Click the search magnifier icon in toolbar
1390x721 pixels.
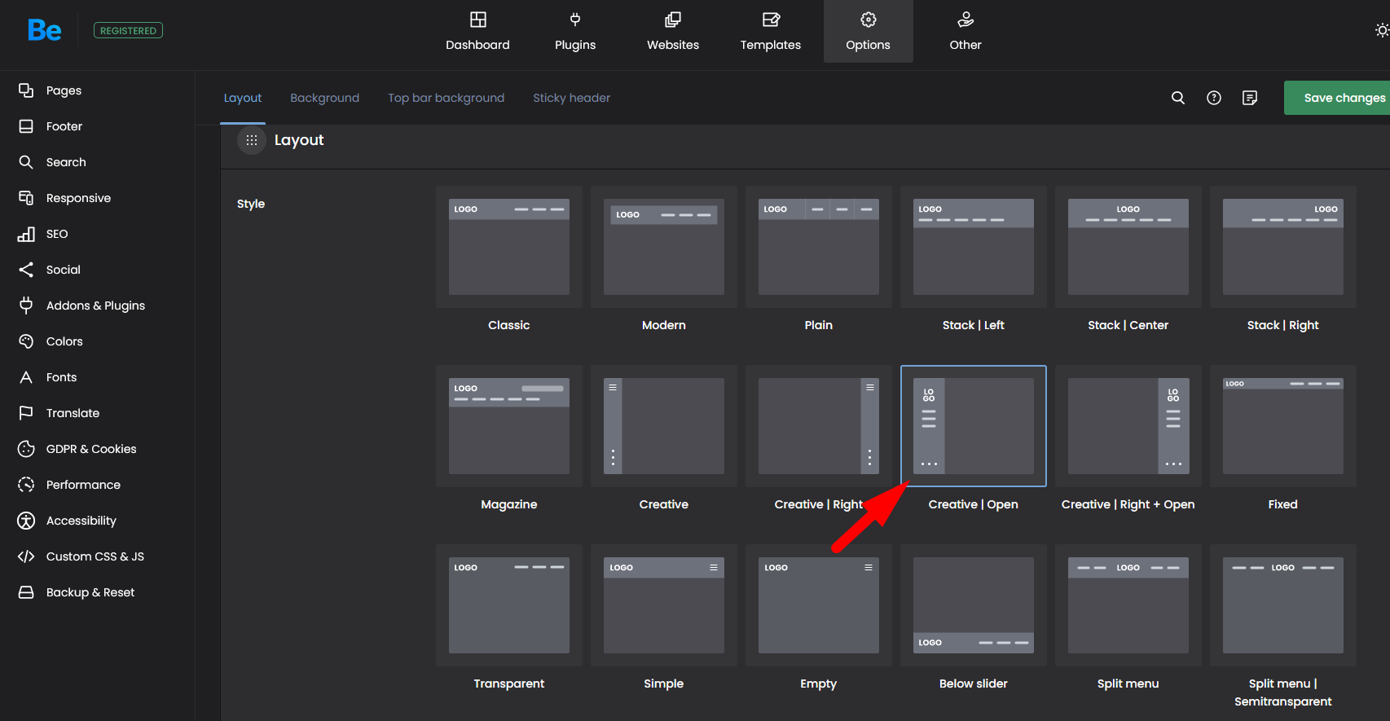(1178, 98)
